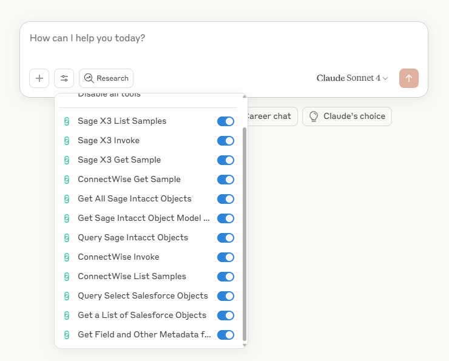Open the Claude Sonnet 4 model dropdown
The image size is (449, 361).
[x=352, y=78]
